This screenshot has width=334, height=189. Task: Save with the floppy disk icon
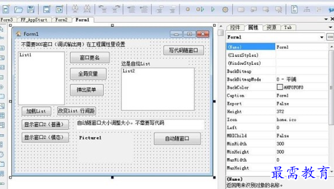[x=31, y=9]
